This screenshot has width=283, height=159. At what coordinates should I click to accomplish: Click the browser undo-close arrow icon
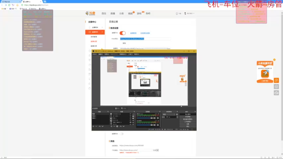tap(12, 5)
